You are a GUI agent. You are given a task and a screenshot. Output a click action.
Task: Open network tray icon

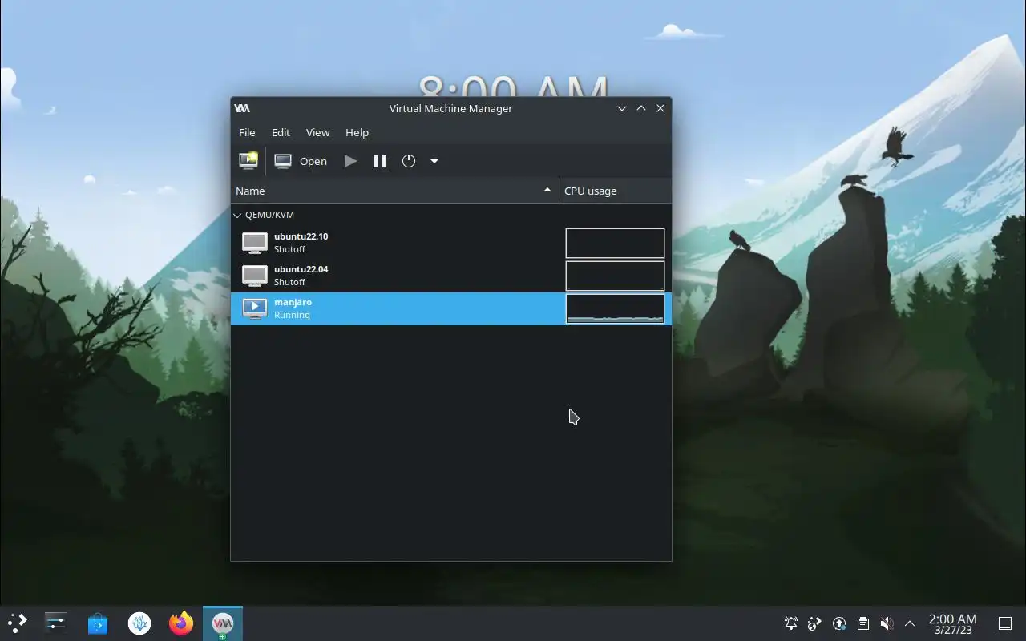pyautogui.click(x=814, y=623)
